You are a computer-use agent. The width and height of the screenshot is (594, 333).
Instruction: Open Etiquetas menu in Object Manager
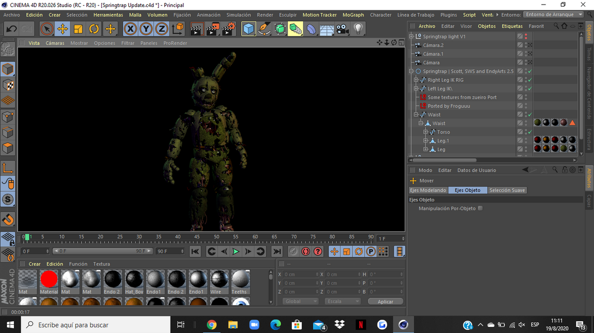pos(512,26)
